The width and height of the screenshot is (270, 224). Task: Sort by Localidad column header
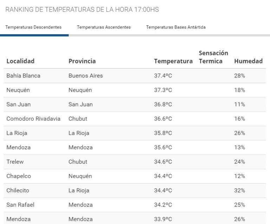point(20,61)
